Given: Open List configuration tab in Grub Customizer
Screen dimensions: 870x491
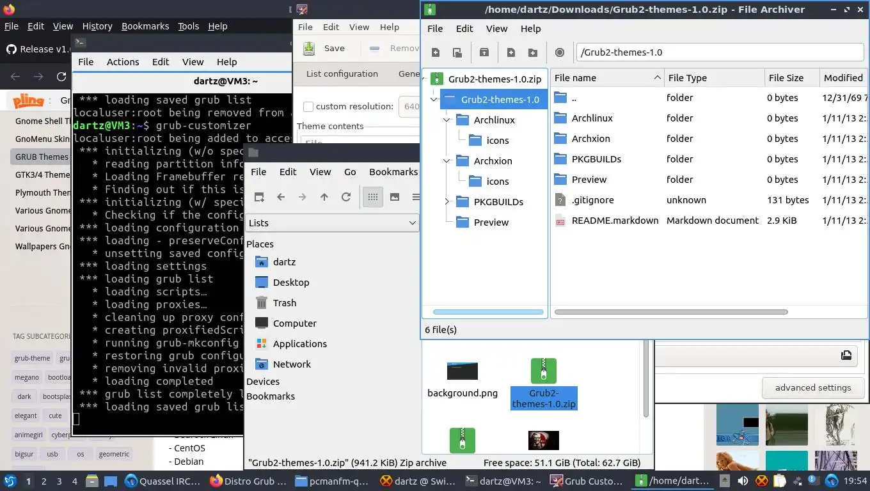Looking at the screenshot, I should click(x=342, y=74).
